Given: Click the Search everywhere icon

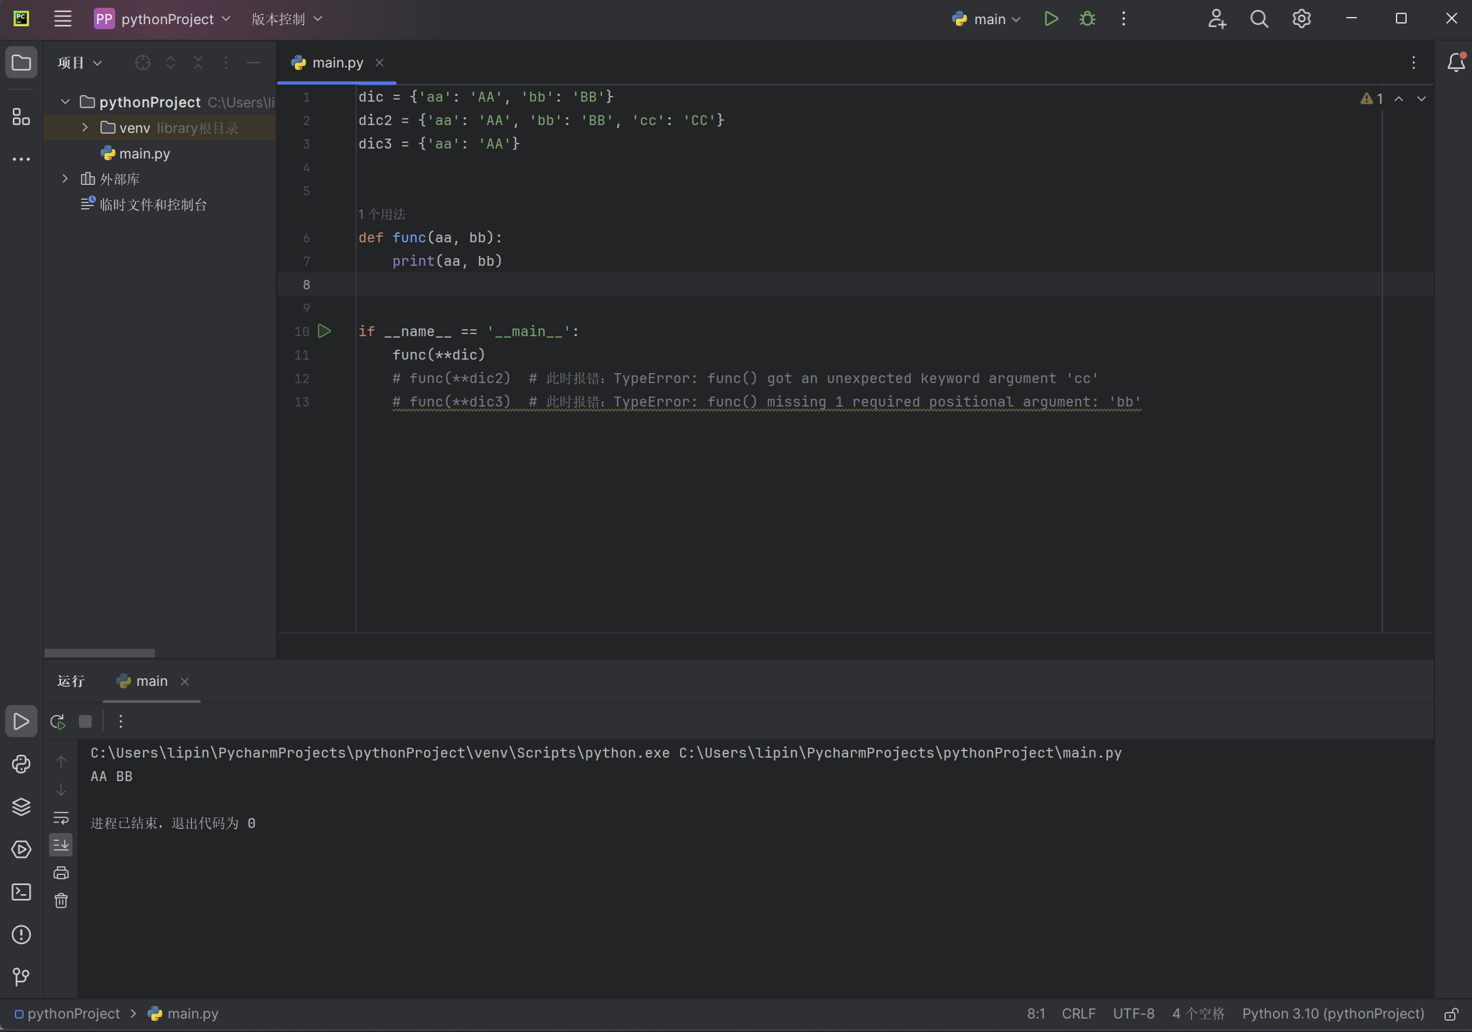Looking at the screenshot, I should point(1258,19).
